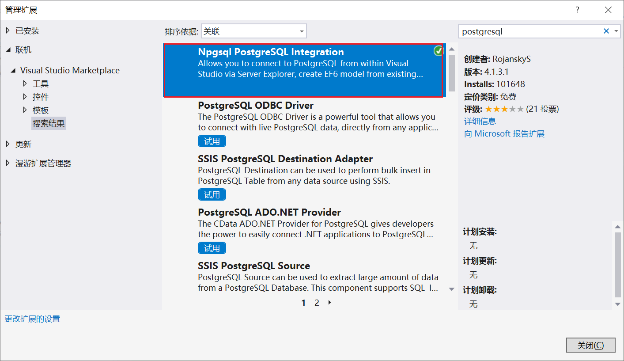Image resolution: width=624 pixels, height=361 pixels.
Task: Click the next page arrow
Action: coord(330,303)
